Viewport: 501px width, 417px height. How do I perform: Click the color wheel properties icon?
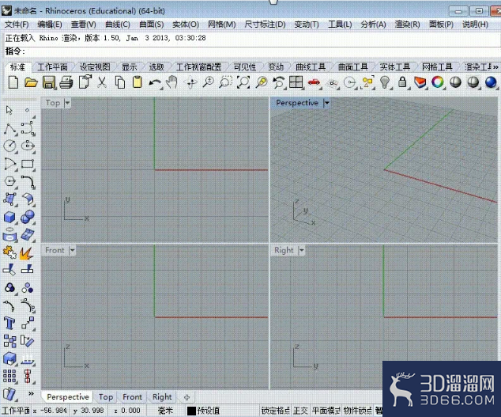tap(438, 82)
